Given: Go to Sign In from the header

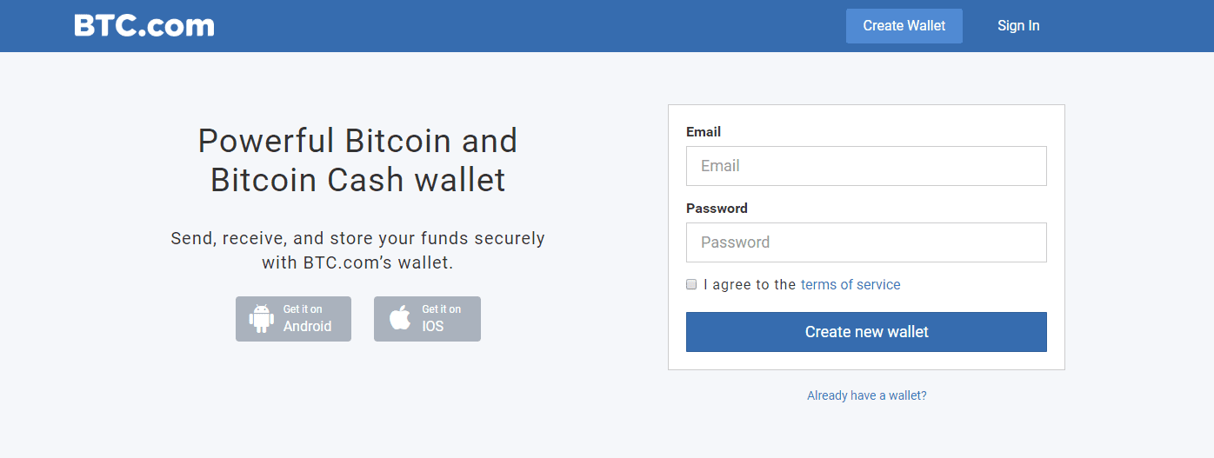Looking at the screenshot, I should click(x=1017, y=26).
